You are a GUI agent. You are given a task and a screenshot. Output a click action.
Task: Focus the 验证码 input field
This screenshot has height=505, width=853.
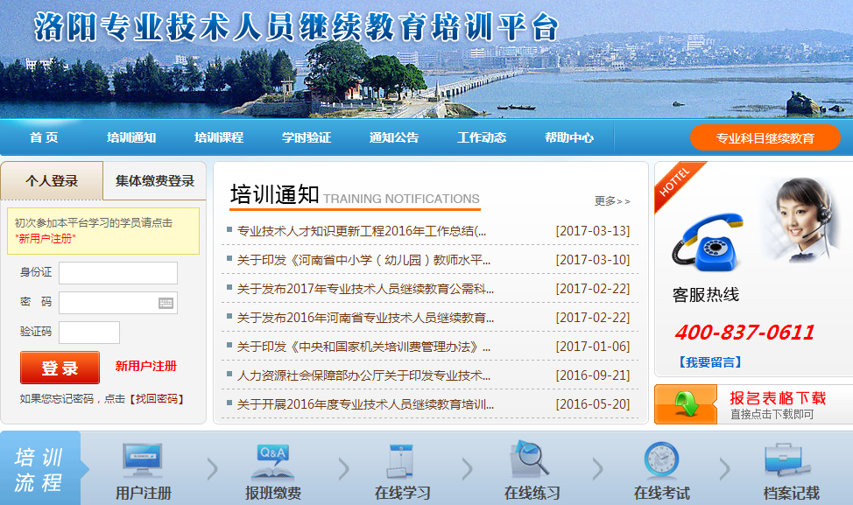click(x=89, y=333)
